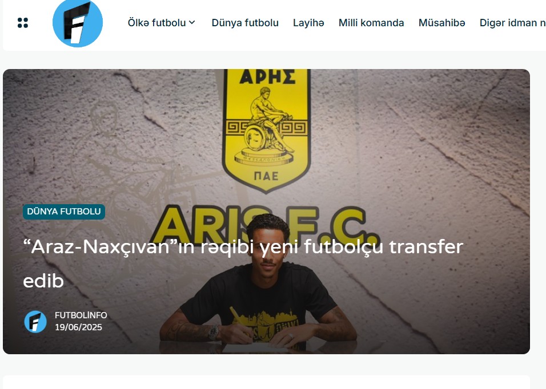Click the DÜNYA FUTBOLU category badge

coord(64,212)
